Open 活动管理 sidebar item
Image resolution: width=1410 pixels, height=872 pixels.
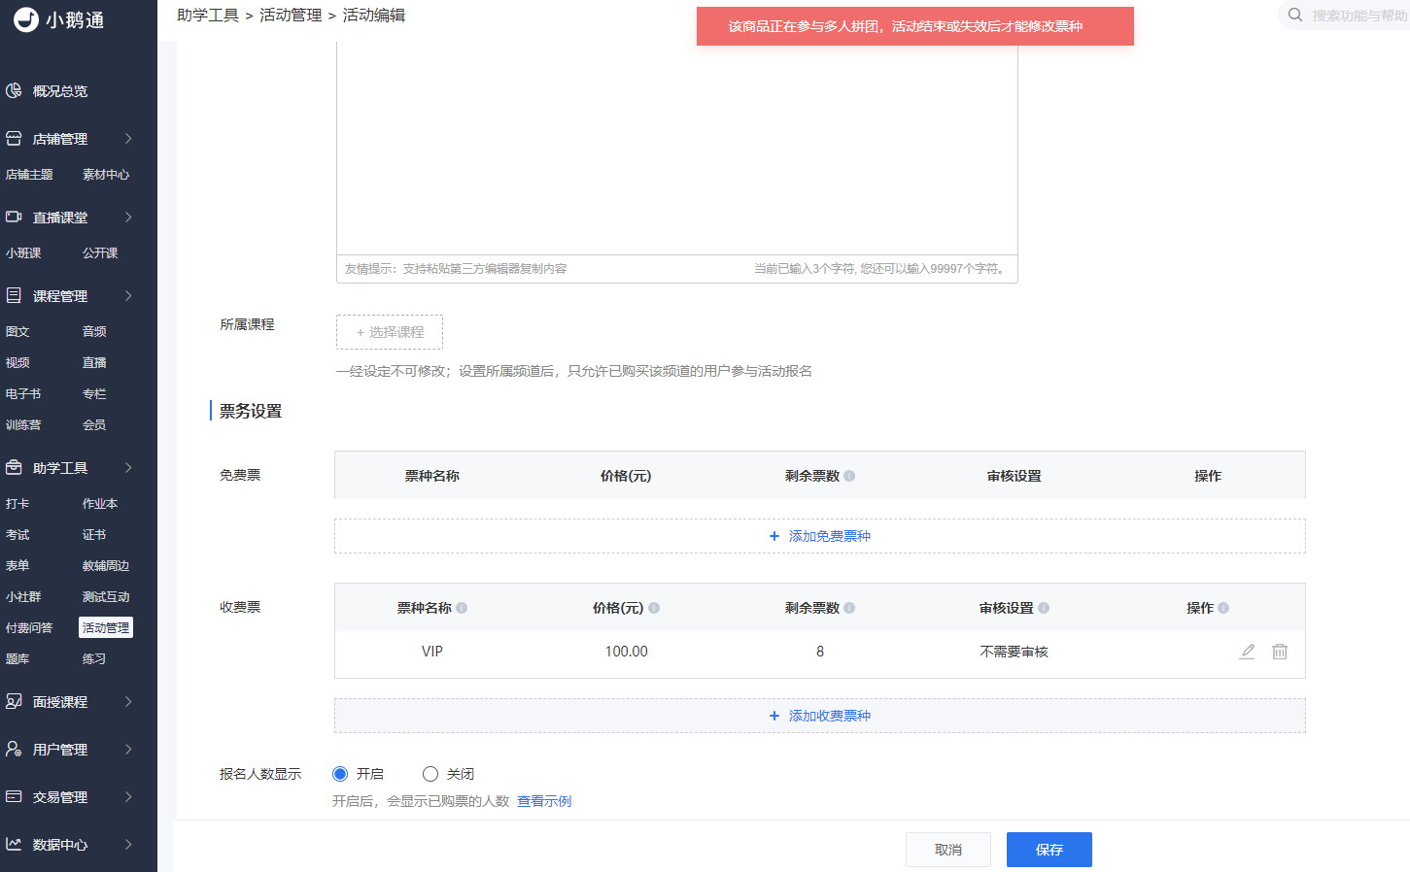pos(106,627)
